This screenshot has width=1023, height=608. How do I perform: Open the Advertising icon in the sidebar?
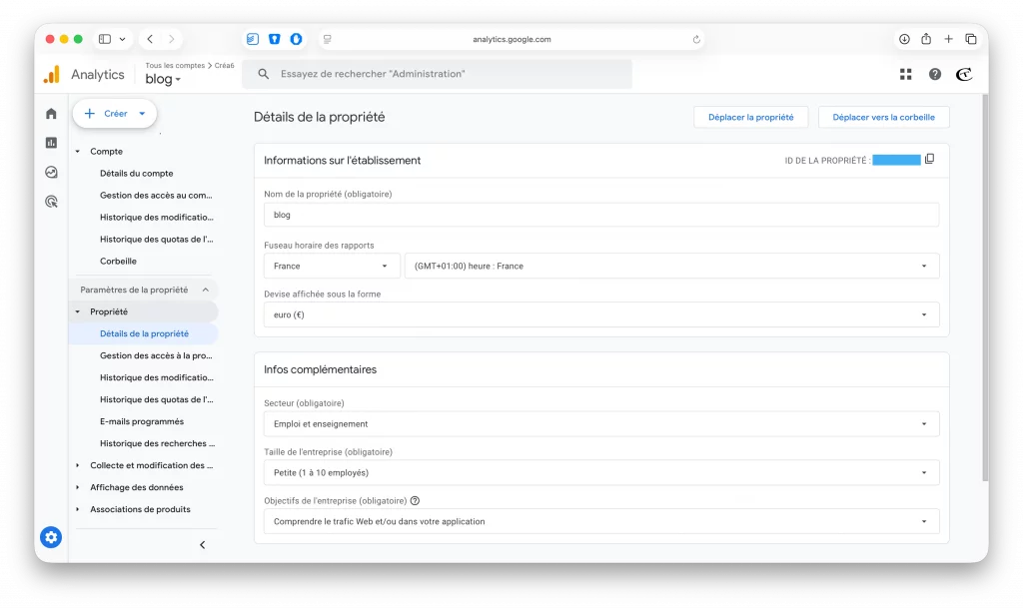[x=50, y=201]
